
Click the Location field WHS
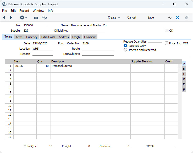click(x=43, y=49)
